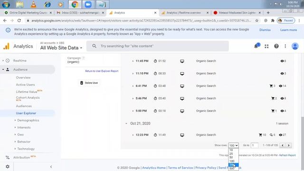The image size is (304, 171).
Task: Click the trash icon on Delete User
Action: (x=82, y=83)
